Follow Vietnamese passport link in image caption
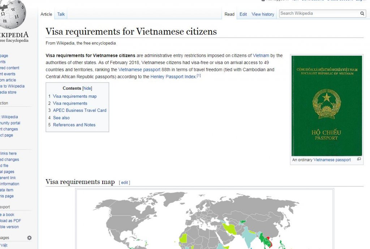This screenshot has width=370, height=249. [332, 160]
